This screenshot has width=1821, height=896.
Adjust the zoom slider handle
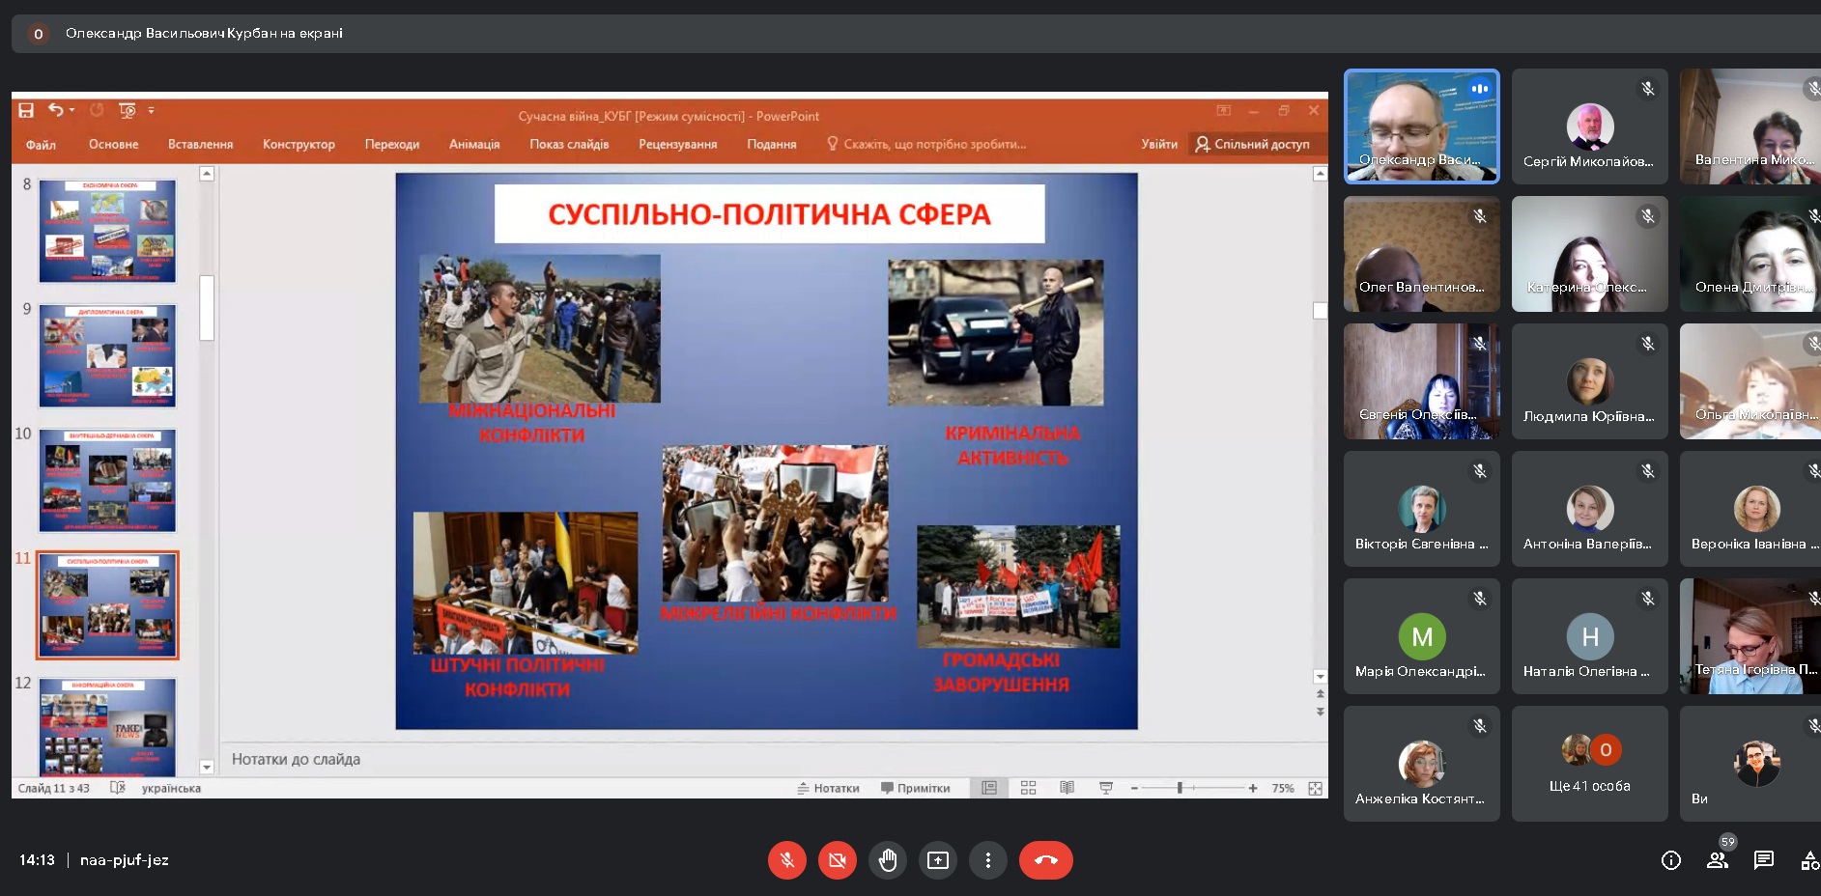click(1180, 788)
